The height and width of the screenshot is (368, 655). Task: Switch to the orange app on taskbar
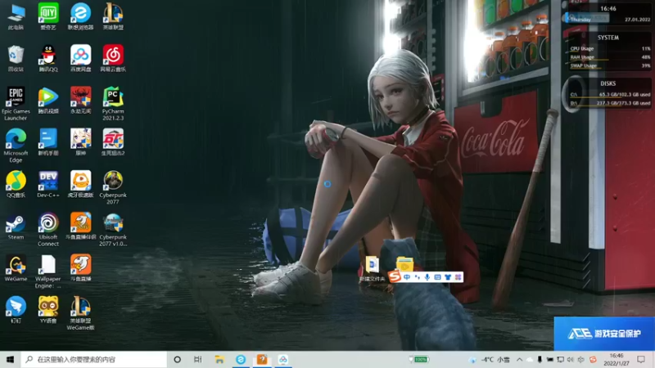pos(262,359)
